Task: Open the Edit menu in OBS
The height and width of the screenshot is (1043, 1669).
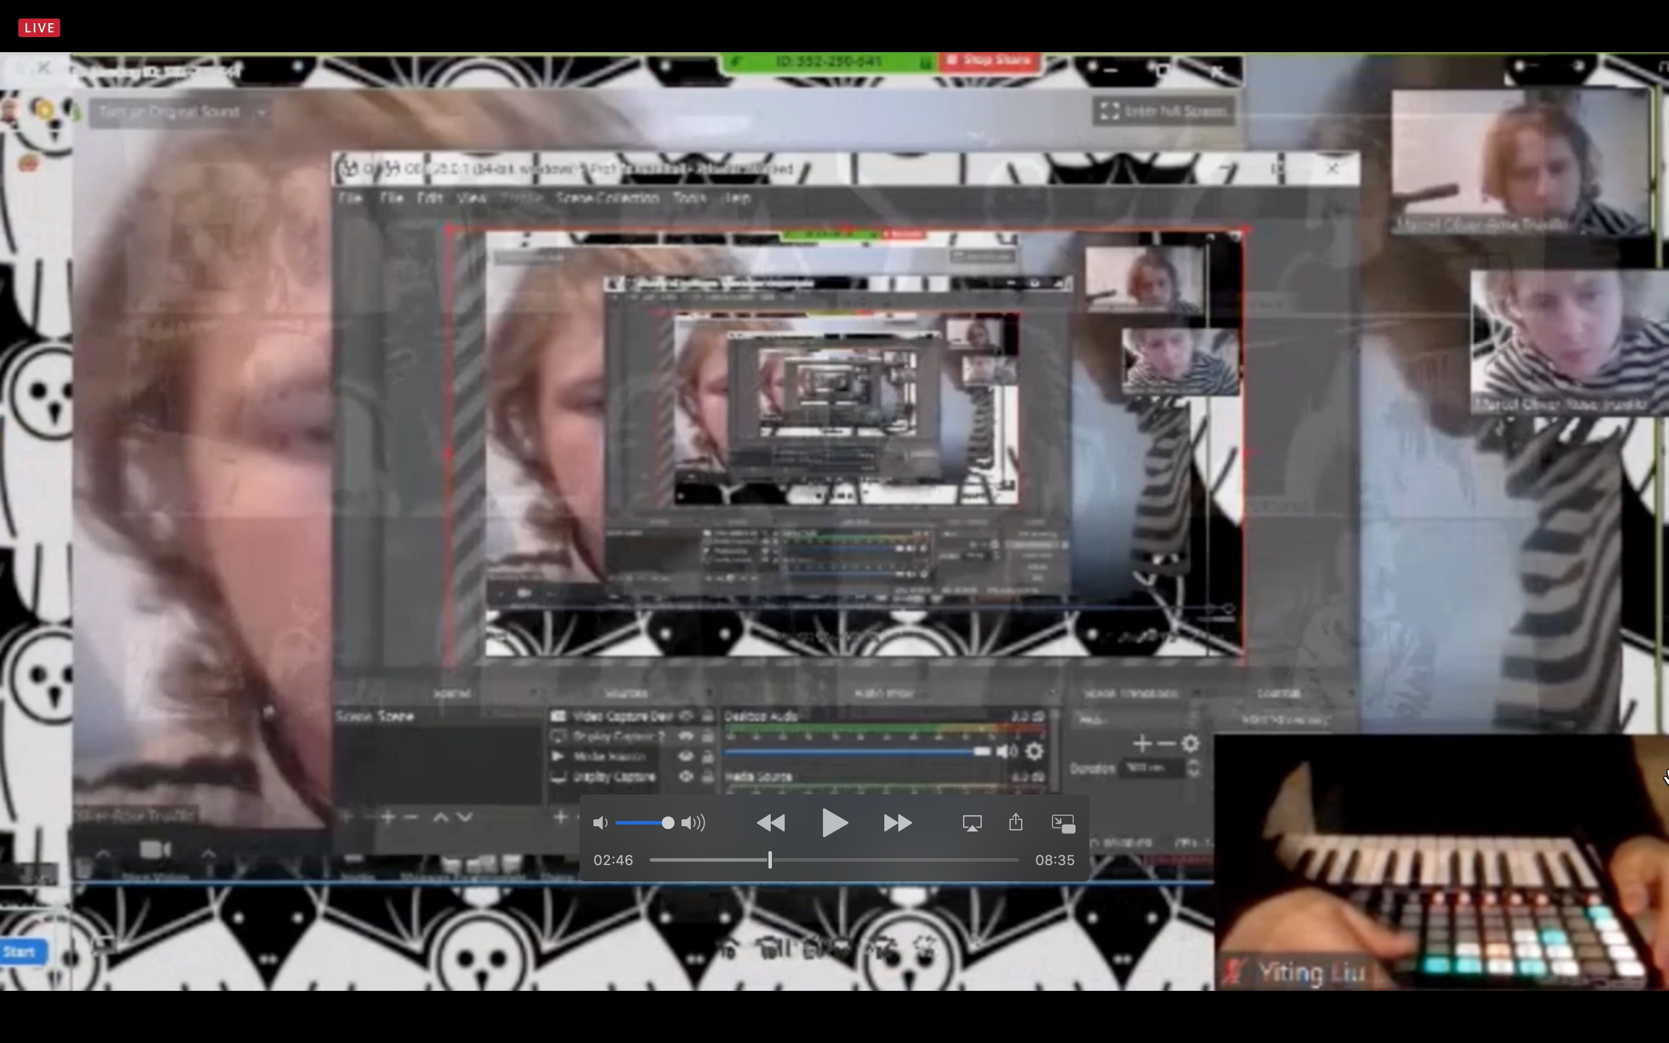Action: [x=429, y=199]
